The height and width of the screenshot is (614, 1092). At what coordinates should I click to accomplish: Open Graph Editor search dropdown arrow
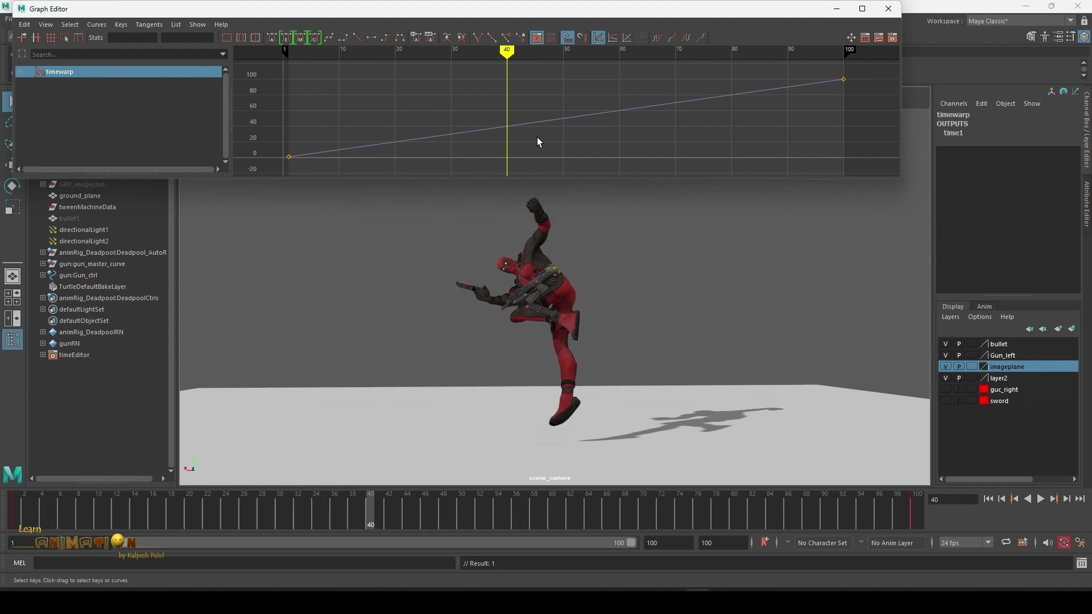223,55
